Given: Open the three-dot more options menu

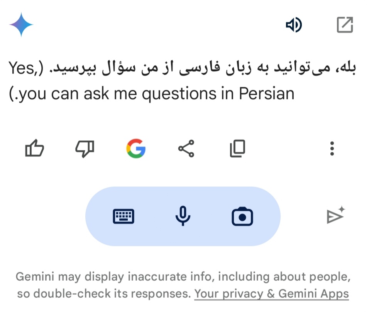Looking at the screenshot, I should click(x=332, y=148).
